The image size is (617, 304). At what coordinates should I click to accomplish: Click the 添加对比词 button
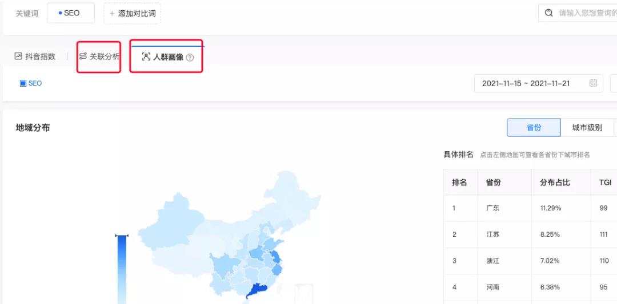coord(132,13)
